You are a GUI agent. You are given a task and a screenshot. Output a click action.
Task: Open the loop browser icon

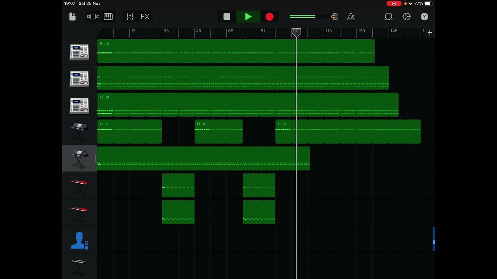[x=388, y=17]
